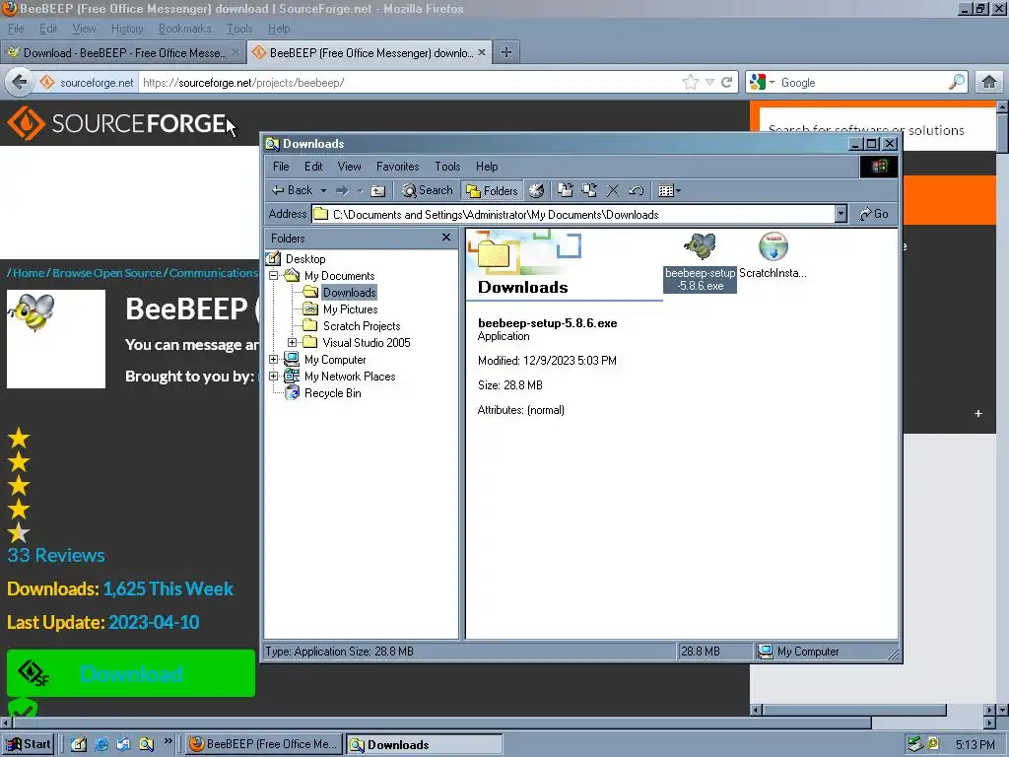1009x757 pixels.
Task: Toggle the Folders pane button
Action: (493, 190)
